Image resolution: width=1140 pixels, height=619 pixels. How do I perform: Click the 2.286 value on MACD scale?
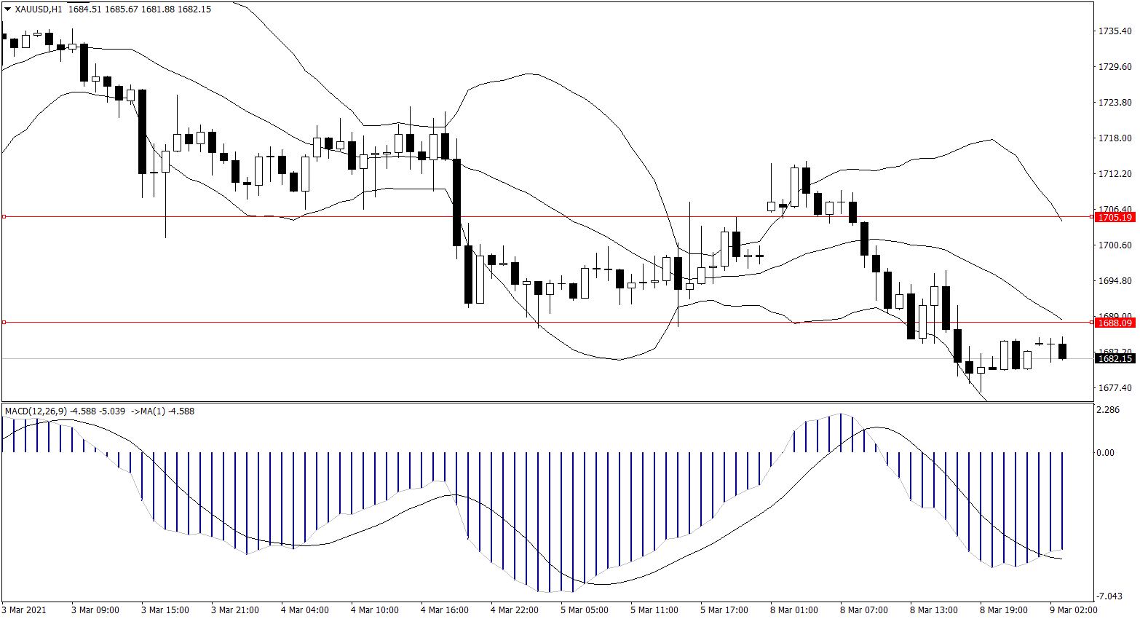coord(1108,410)
